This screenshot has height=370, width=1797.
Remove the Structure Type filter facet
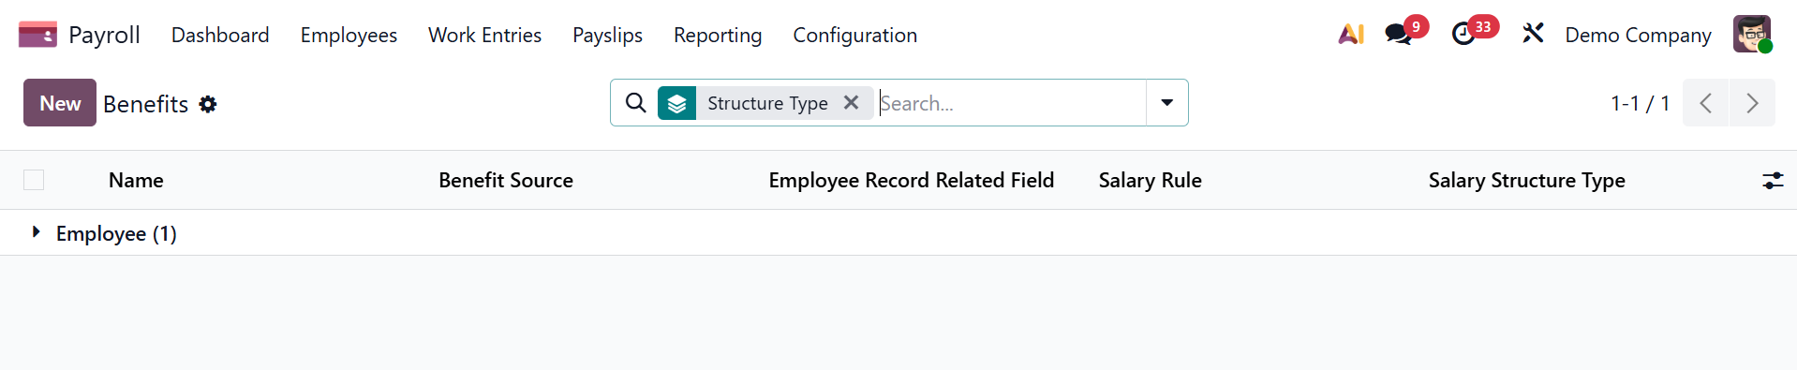click(x=851, y=102)
